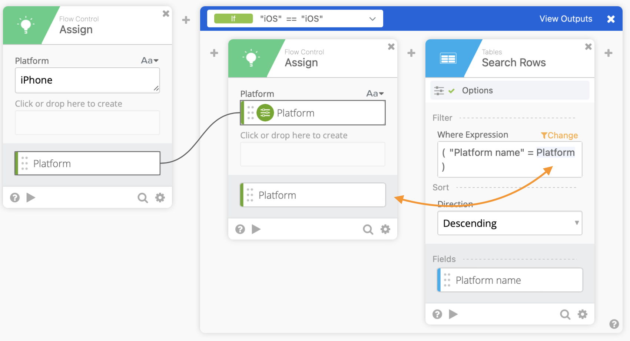Click View Outputs in the blue header

566,19
